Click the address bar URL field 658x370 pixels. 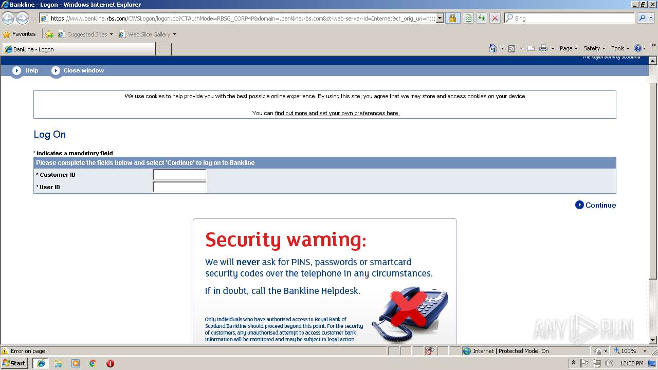pos(243,18)
